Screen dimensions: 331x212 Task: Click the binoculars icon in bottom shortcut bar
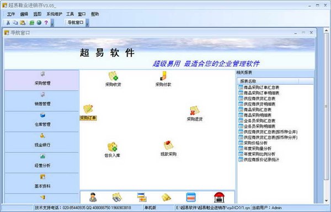tap(117, 198)
